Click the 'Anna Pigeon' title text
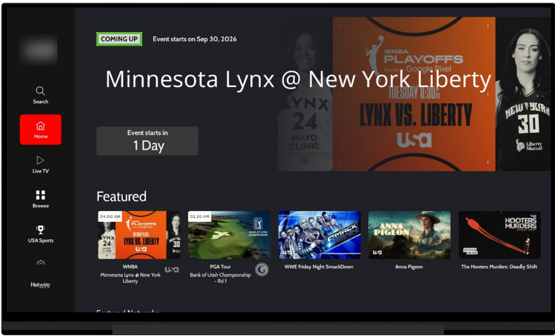Screen dimensions: 555x336 (x=409, y=267)
